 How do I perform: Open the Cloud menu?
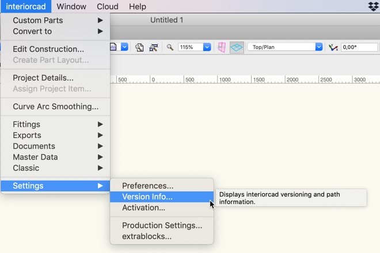click(107, 6)
